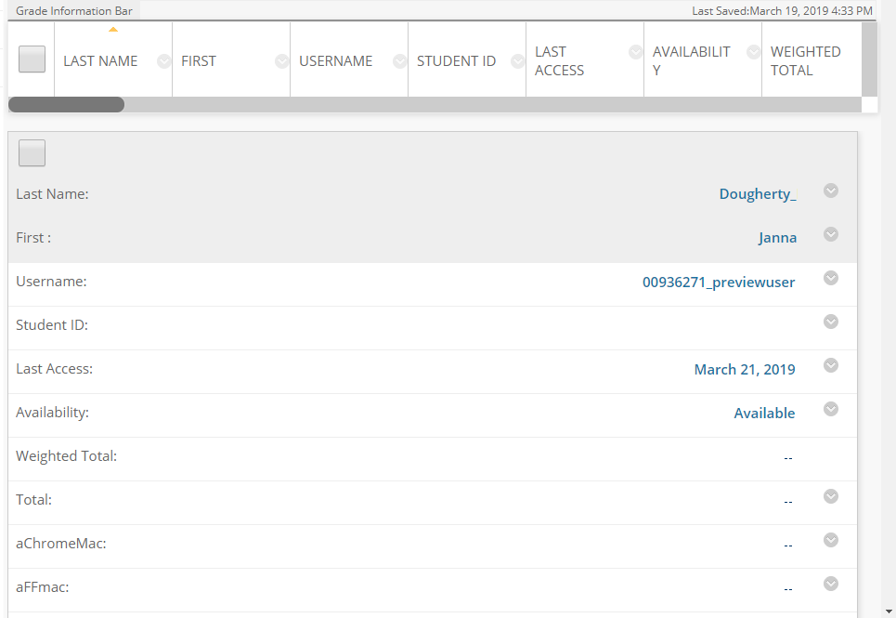
Task: Open the AVAILABILITY column header dropdown
Action: [752, 52]
